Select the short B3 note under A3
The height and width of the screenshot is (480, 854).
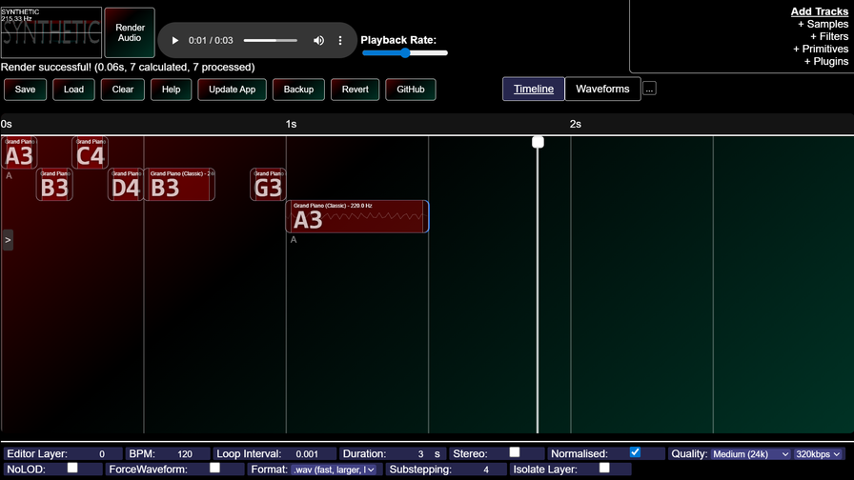coord(54,185)
